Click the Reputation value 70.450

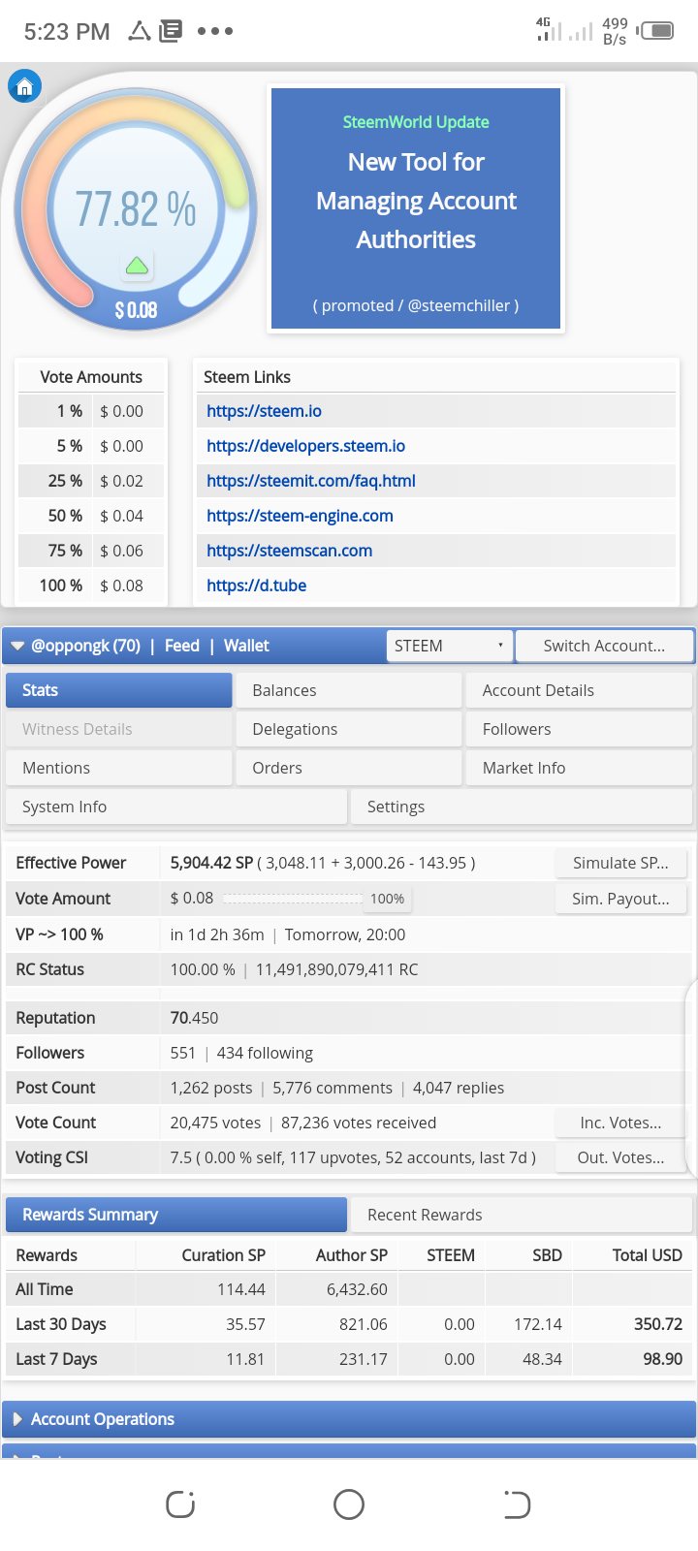pyautogui.click(x=194, y=1018)
